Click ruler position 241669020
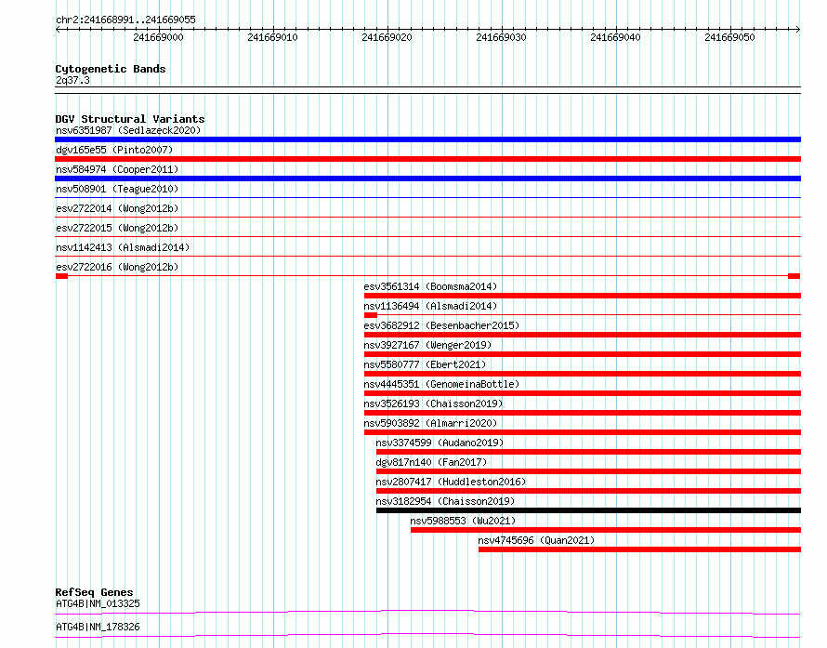The height and width of the screenshot is (648, 827). [387, 37]
